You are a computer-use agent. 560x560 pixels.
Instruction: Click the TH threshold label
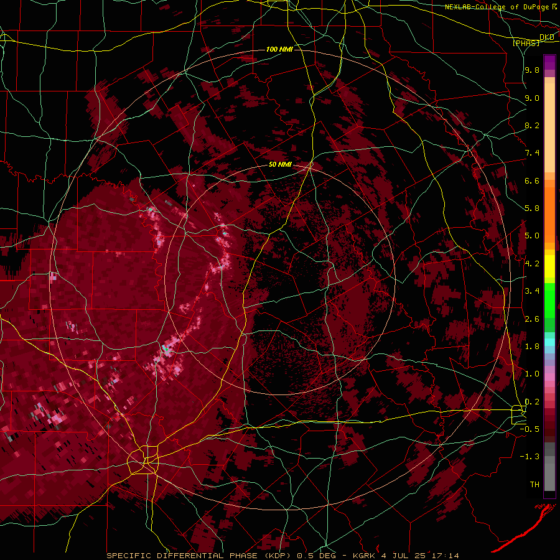[534, 485]
